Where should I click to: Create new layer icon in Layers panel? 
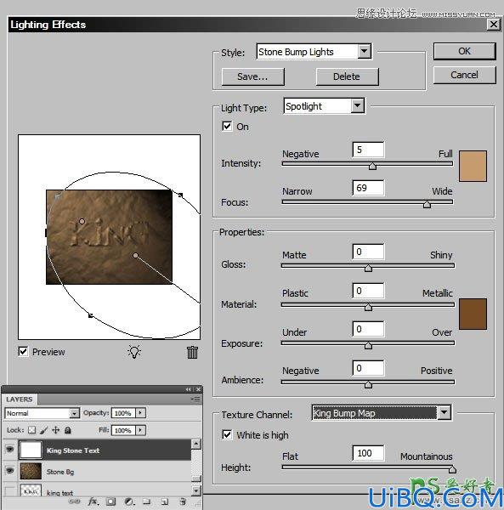pyautogui.click(x=165, y=501)
